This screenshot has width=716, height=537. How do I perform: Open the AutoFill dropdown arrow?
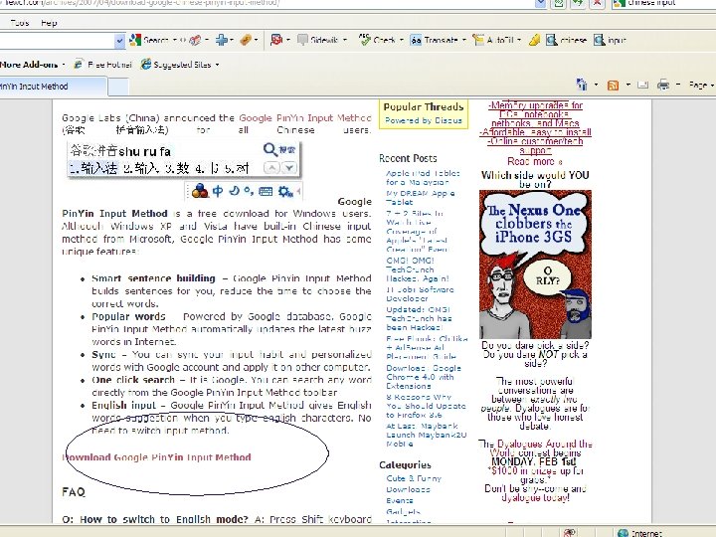pos(519,40)
